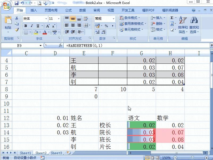Click the Font Color icon
Image resolution: width=213 pixels, height=160 pixels.
coord(45,32)
